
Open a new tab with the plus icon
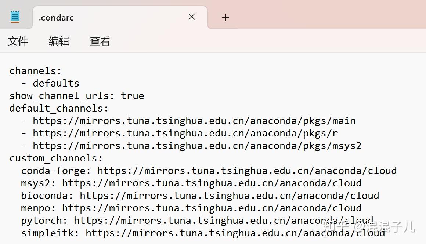pyautogui.click(x=225, y=17)
